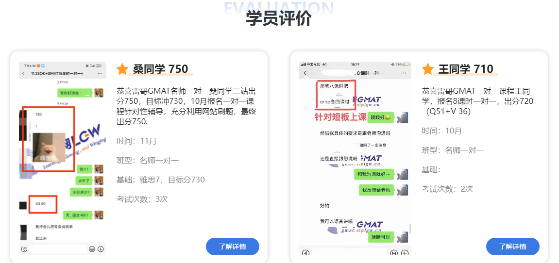Tap emoji icon in 桑同学 chat input bar
This screenshot has width=559, height=263.
(x=92, y=249)
